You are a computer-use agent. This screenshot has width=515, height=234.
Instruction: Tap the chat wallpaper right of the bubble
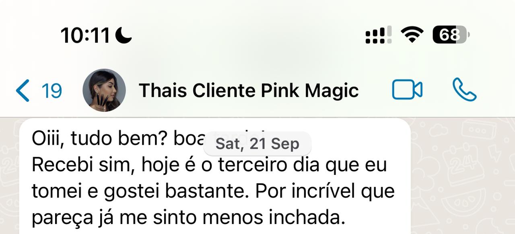(x=463, y=177)
